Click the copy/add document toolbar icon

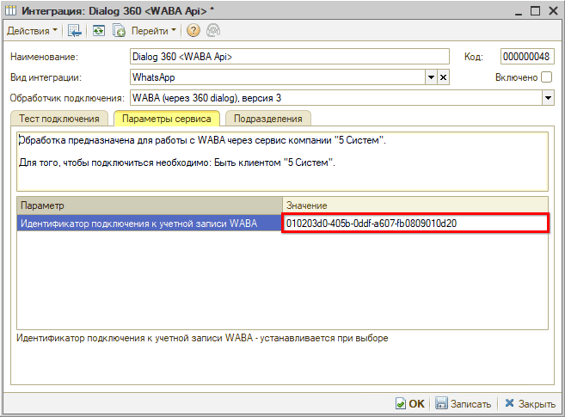[119, 31]
